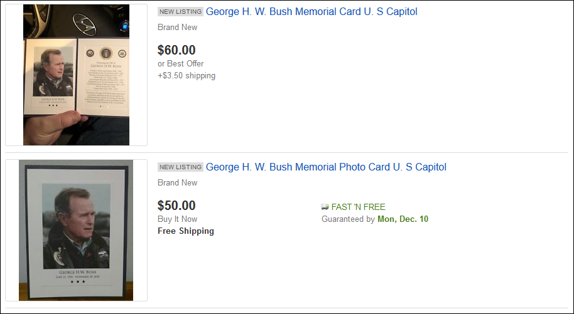Click the green FAST 'N FREE text
Screen dimensions: 574x314
[x=359, y=207]
